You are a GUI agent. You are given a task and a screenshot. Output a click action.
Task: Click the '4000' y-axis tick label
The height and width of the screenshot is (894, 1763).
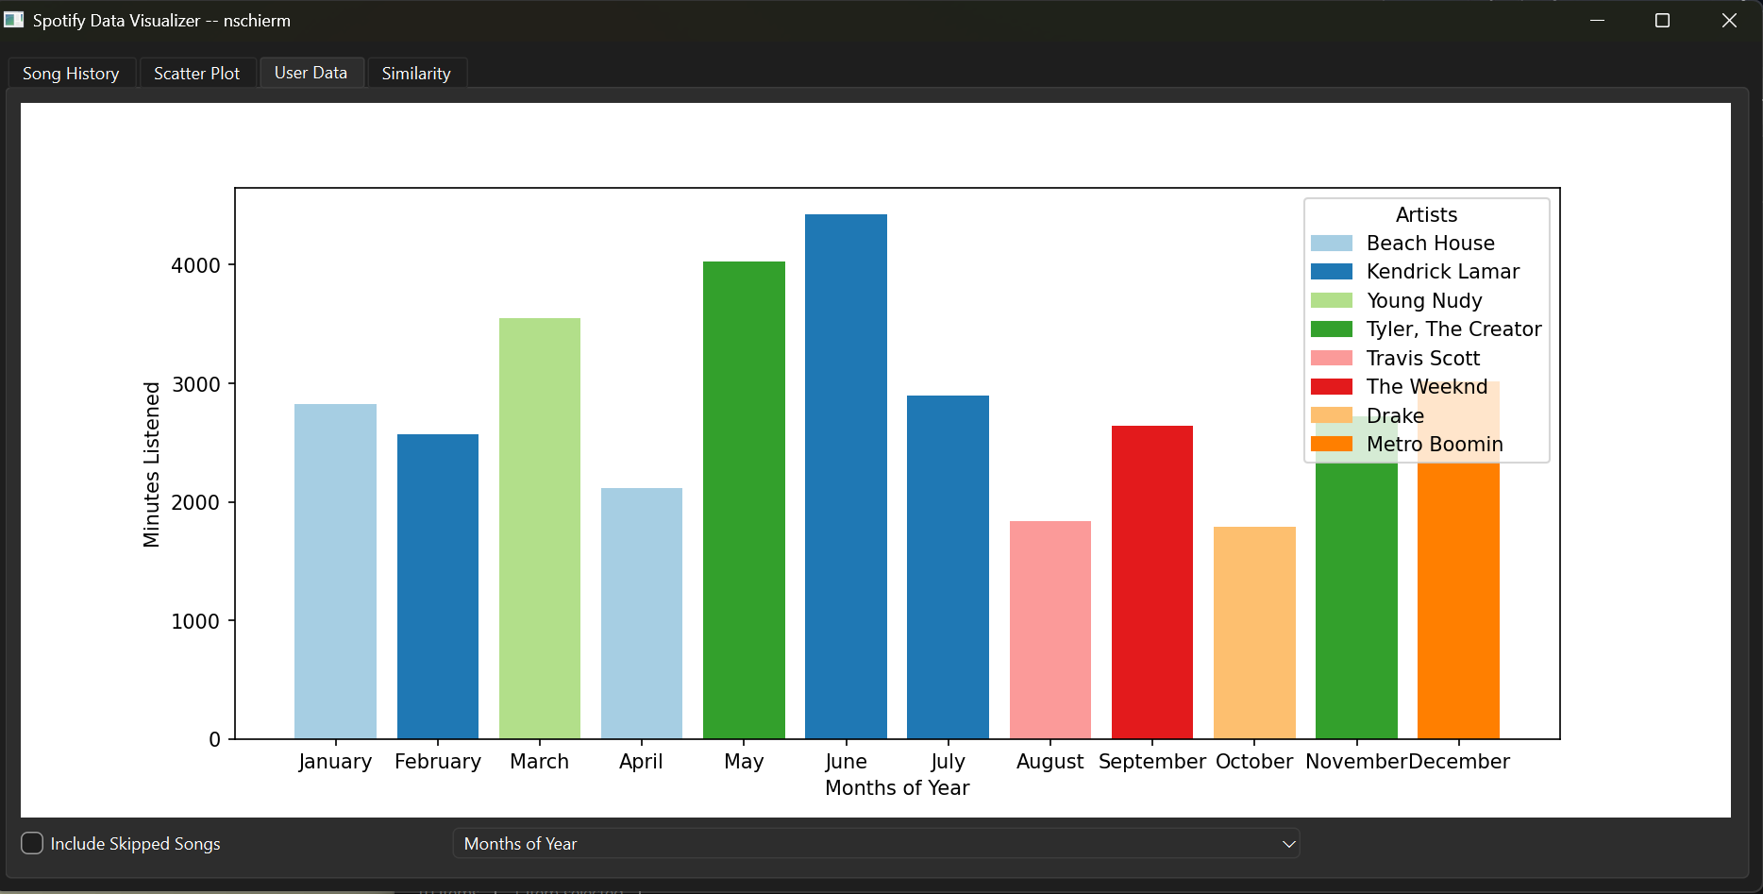195,265
